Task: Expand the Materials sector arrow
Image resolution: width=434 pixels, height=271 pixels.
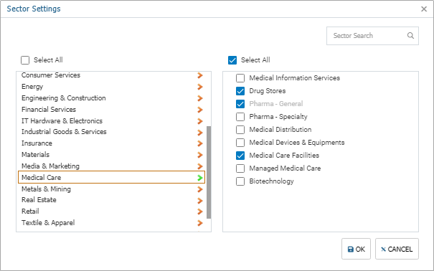Action: 200,155
